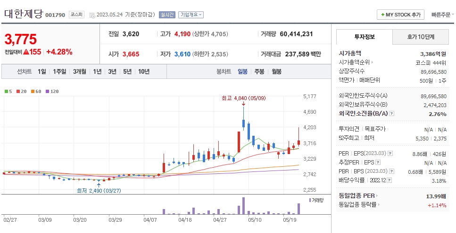Click help icon next to 추정PER EPS

click(x=378, y=163)
